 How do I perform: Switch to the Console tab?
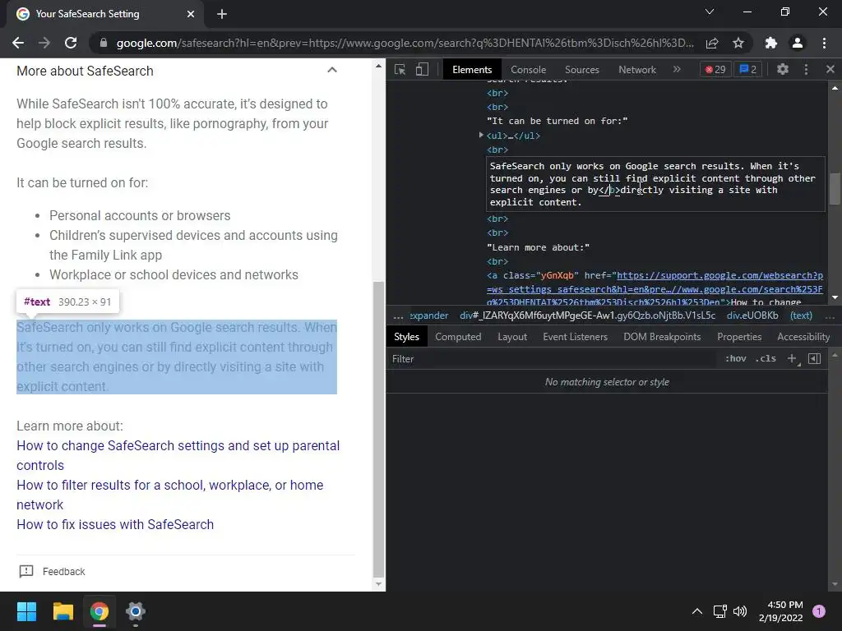click(x=529, y=70)
